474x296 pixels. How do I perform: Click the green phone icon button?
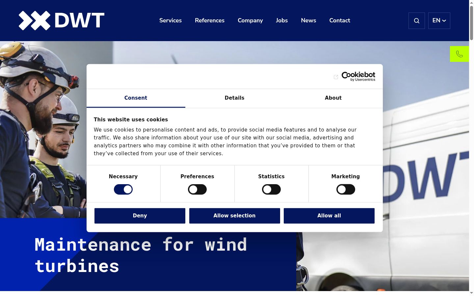[x=460, y=54]
